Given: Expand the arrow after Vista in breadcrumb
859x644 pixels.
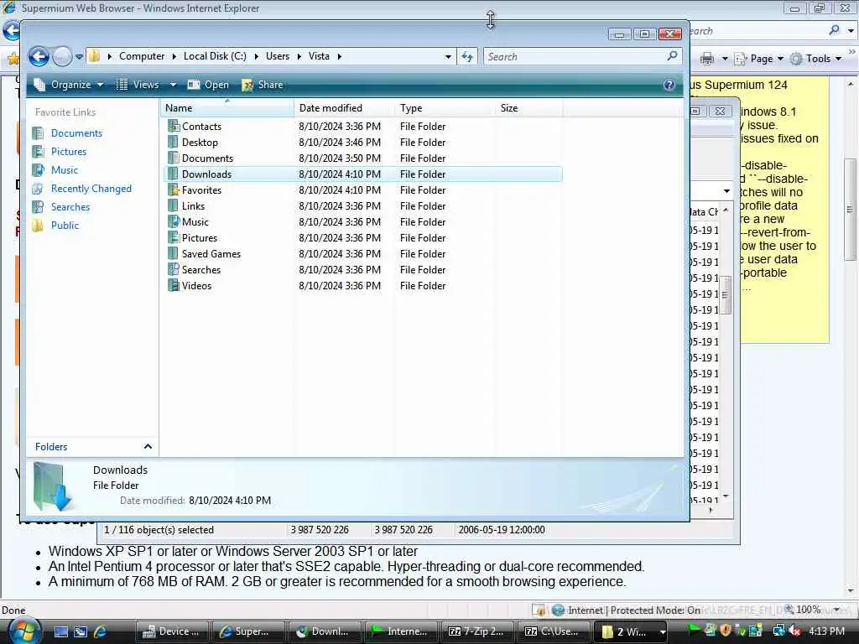Looking at the screenshot, I should [x=340, y=56].
